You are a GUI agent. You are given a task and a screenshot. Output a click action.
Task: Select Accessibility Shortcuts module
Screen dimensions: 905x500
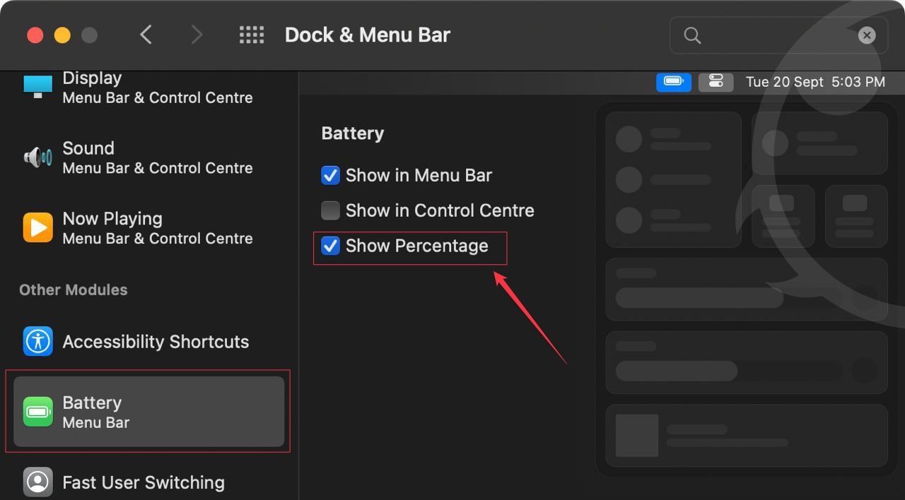tap(156, 342)
